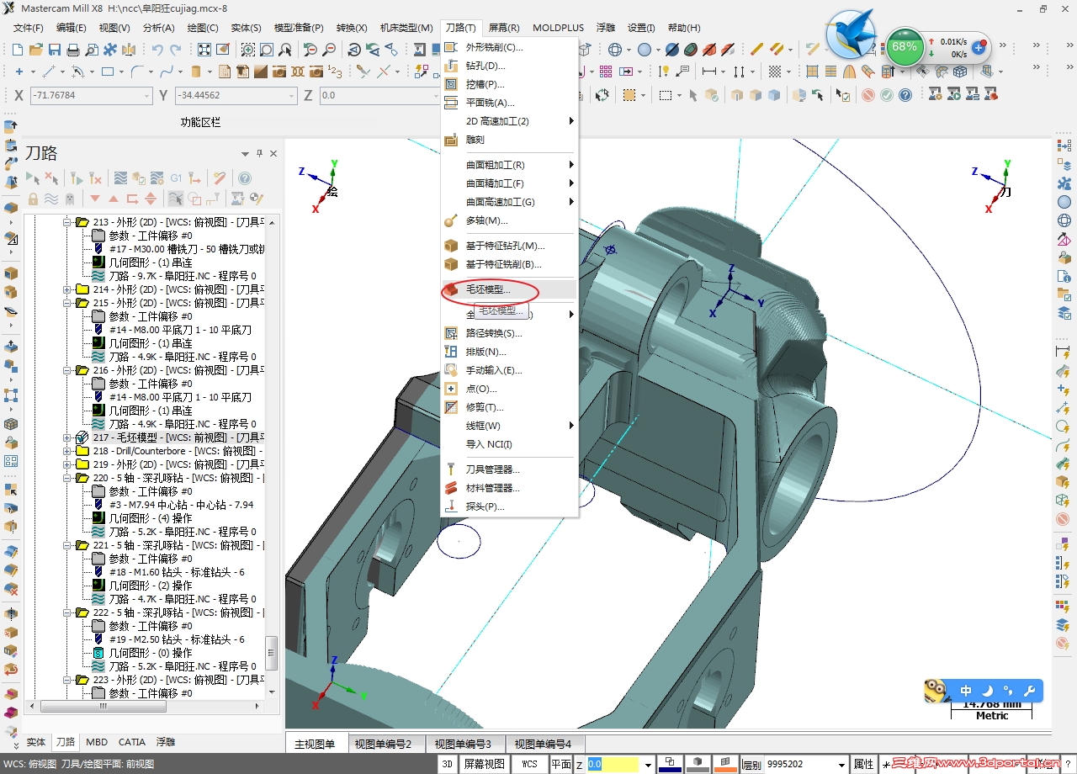Open the Z depth dropdown in status bar
1077x774 pixels.
point(648,765)
